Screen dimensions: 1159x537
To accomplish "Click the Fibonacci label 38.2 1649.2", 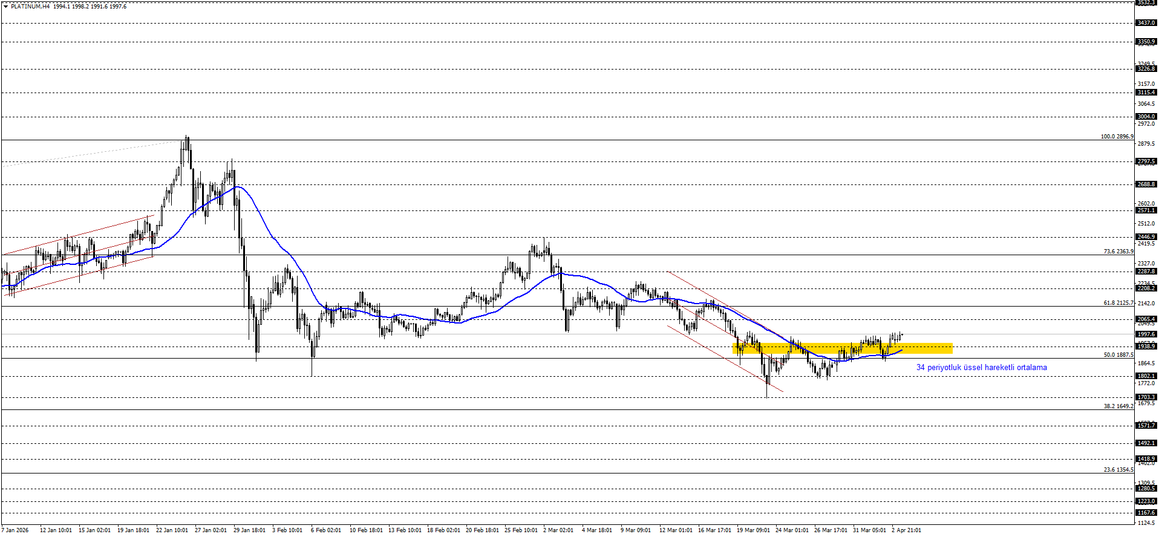I will pos(1118,406).
